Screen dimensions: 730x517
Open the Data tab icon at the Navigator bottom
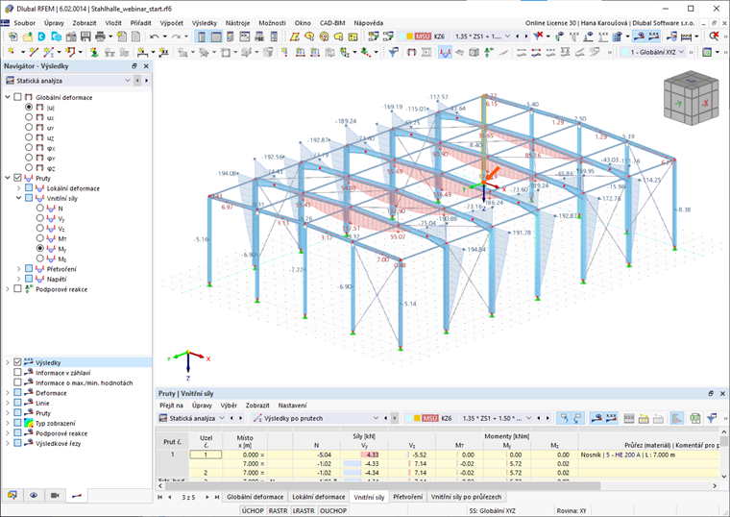pyautogui.click(x=12, y=495)
